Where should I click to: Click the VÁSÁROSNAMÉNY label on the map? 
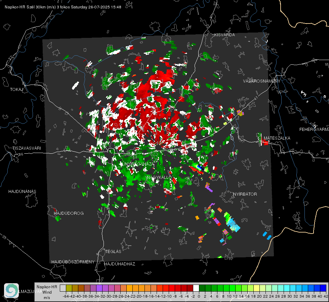pos(262,81)
